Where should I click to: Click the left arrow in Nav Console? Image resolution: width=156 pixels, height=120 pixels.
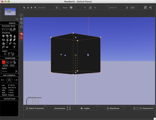[2, 80]
